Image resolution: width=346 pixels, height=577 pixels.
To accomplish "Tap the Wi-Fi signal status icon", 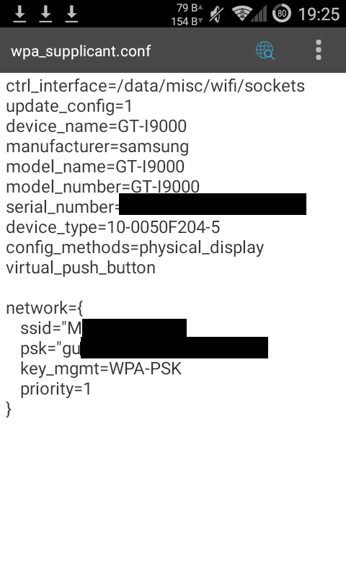I will pyautogui.click(x=241, y=14).
